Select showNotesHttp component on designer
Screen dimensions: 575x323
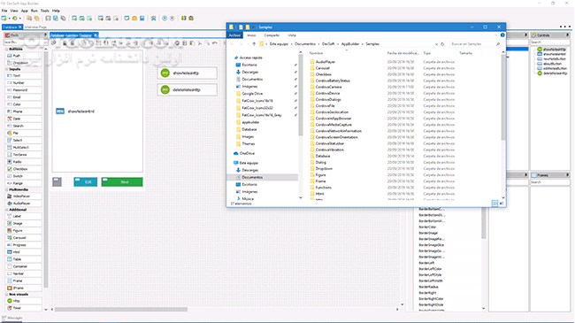tap(187, 73)
